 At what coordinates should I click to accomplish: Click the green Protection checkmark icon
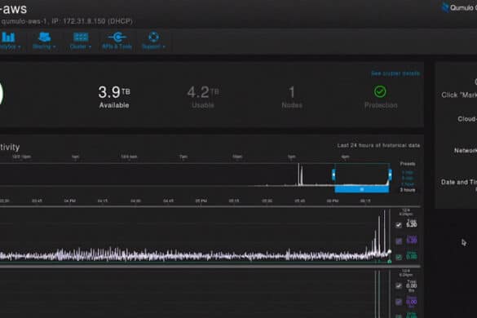click(380, 91)
